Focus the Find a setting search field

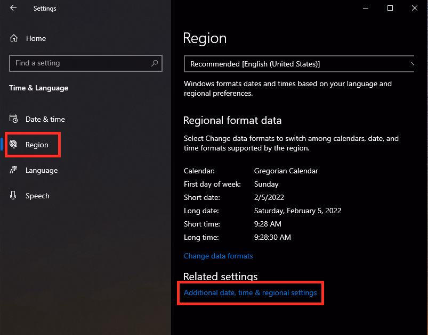pos(80,63)
